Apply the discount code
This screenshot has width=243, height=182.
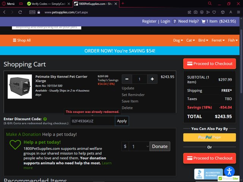122,121
